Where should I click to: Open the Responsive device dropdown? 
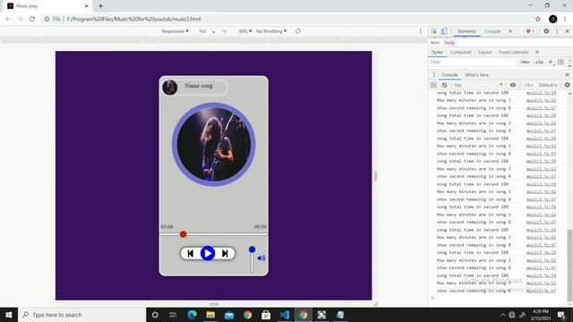[175, 31]
